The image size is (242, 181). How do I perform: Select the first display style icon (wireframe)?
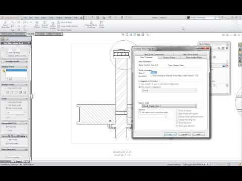coord(8,93)
